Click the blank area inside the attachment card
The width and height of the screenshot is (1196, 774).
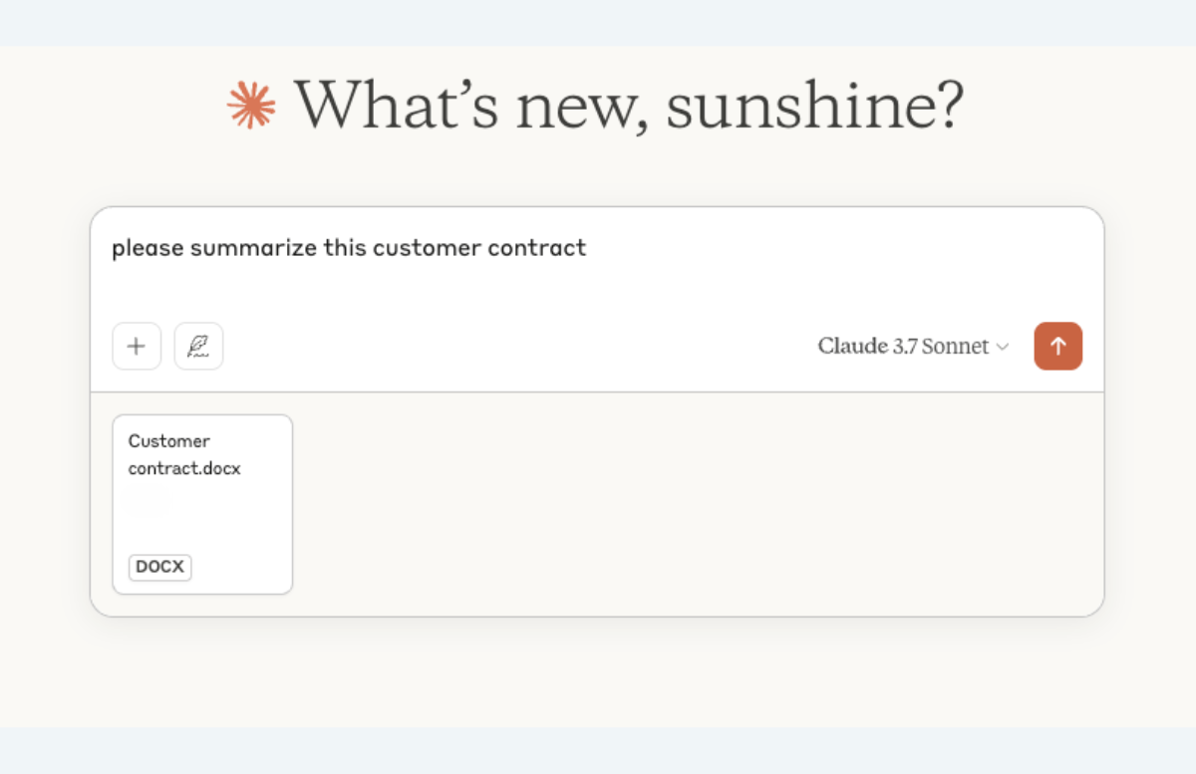coord(202,518)
